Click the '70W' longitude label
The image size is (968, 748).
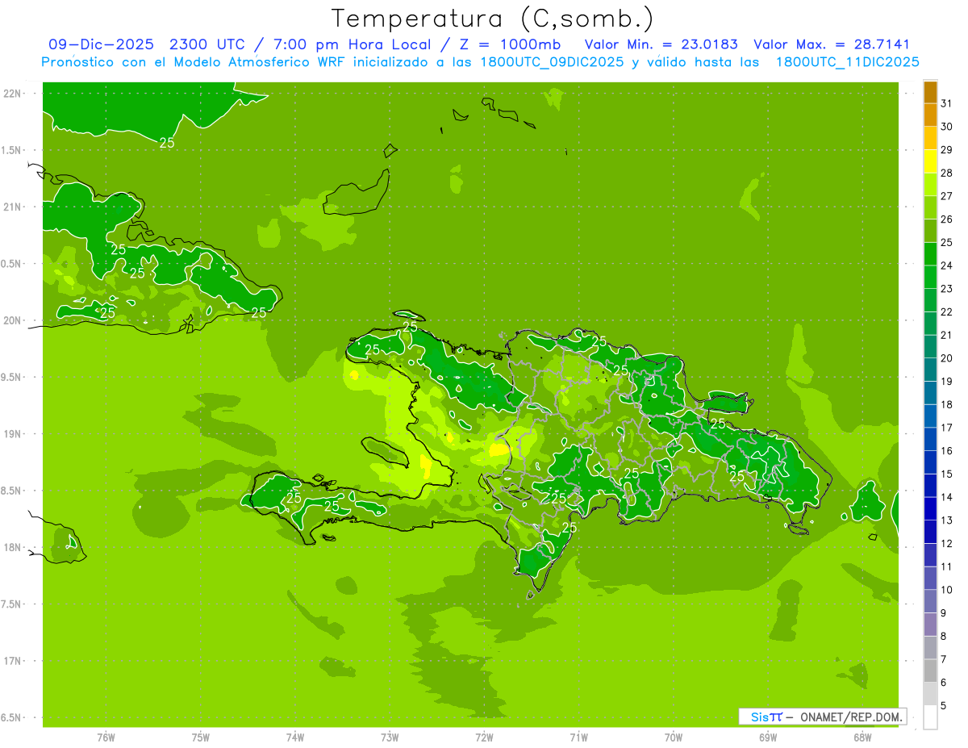(x=674, y=738)
